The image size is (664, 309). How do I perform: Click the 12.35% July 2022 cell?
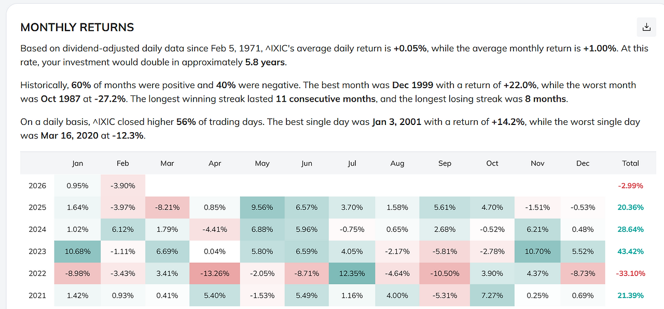(x=352, y=274)
